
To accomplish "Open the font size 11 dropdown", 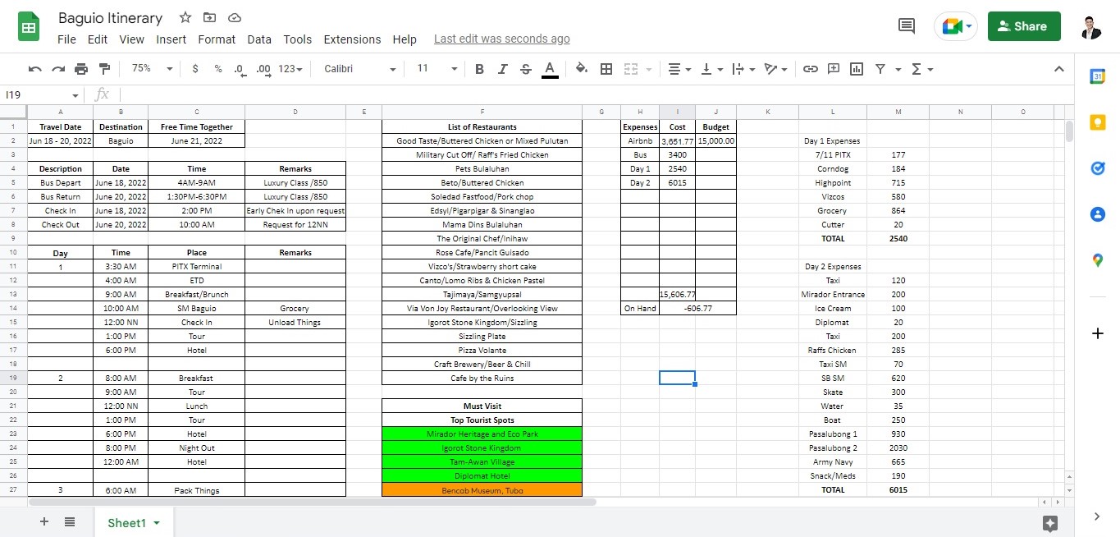I will coord(437,69).
